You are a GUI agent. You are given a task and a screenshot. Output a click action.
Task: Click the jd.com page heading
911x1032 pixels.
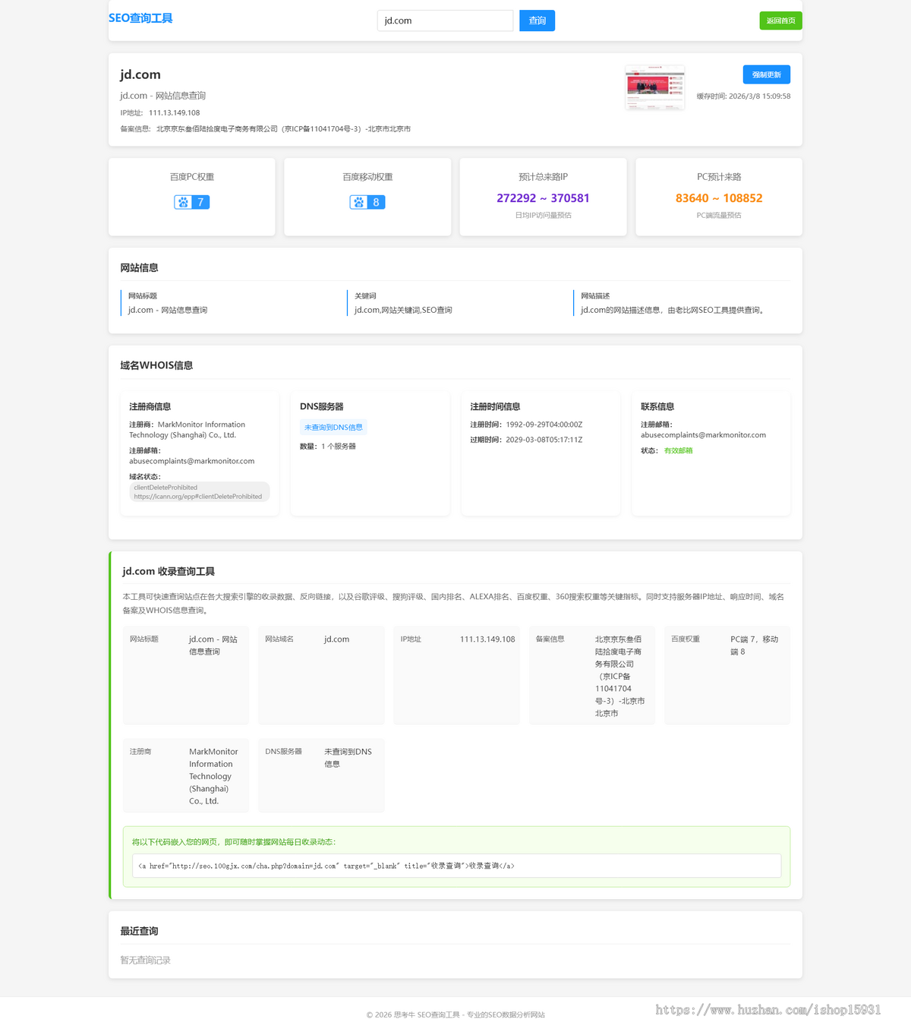click(140, 74)
